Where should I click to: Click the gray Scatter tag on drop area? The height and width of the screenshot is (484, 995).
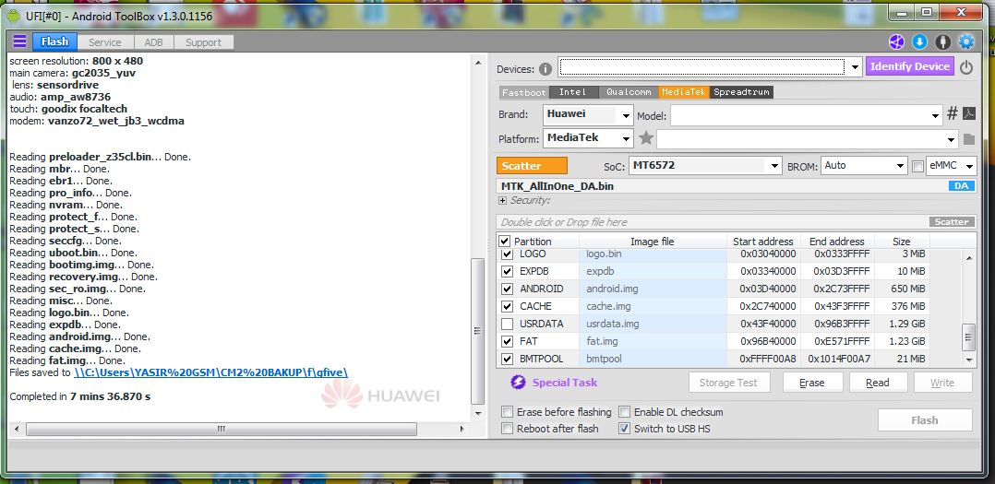[x=952, y=222]
